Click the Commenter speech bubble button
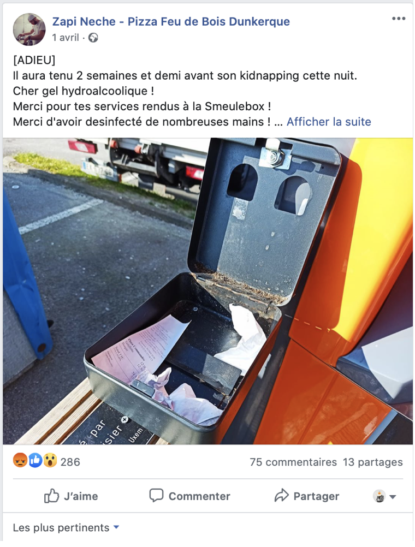 [x=189, y=496]
